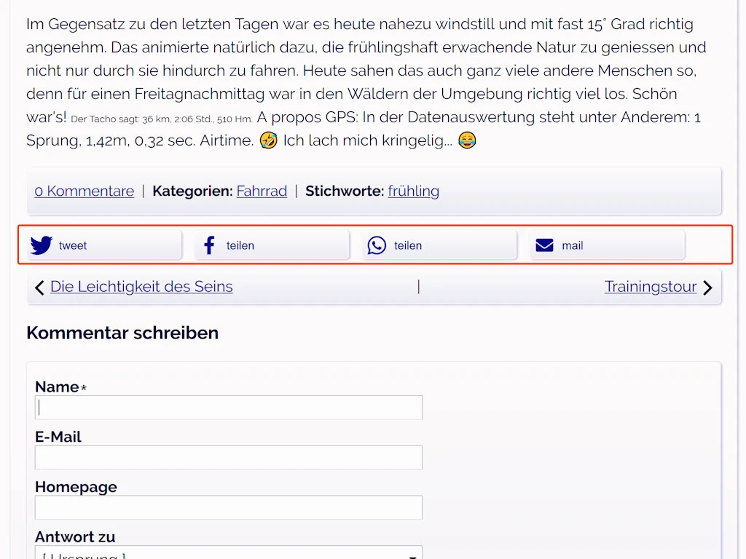Click the WhatsApp logo icon
This screenshot has height=559, width=746.
(x=377, y=245)
